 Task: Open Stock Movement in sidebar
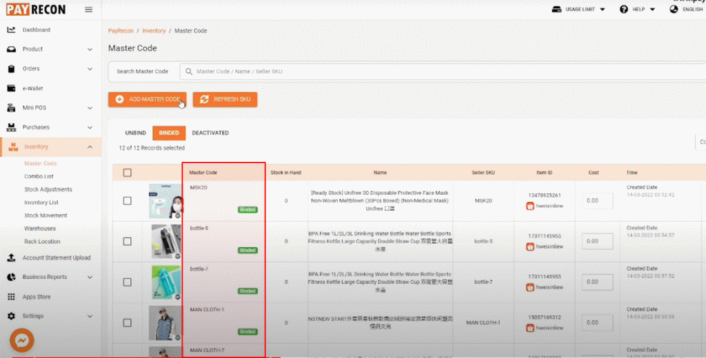[46, 215]
